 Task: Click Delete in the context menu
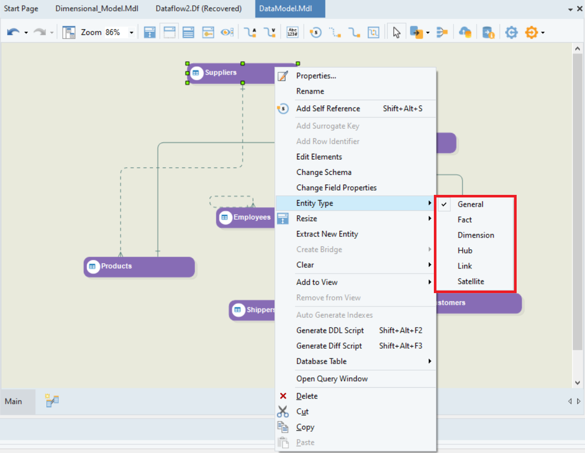[x=307, y=396]
